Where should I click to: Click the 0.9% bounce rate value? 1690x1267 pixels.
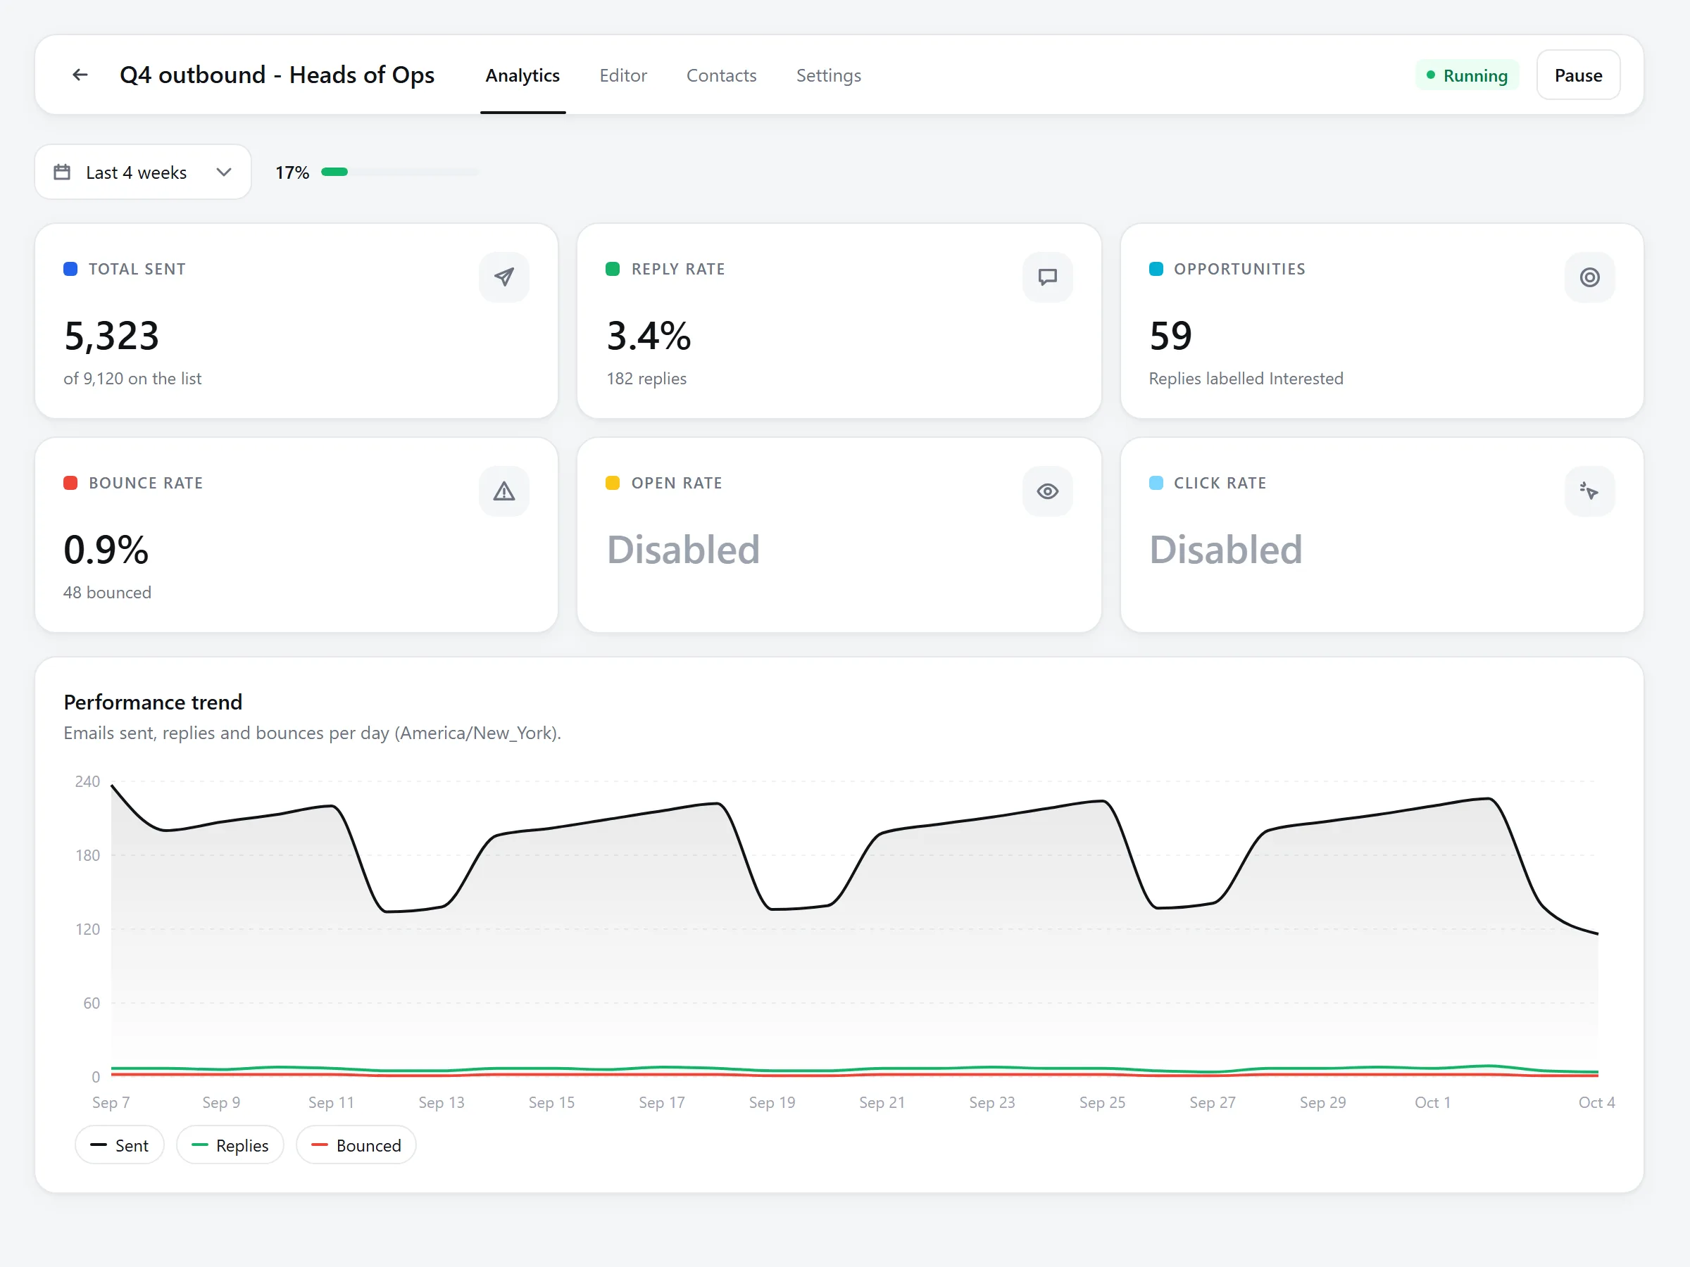click(106, 550)
